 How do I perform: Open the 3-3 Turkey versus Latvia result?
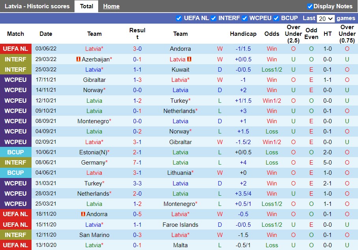pyautogui.click(x=137, y=183)
